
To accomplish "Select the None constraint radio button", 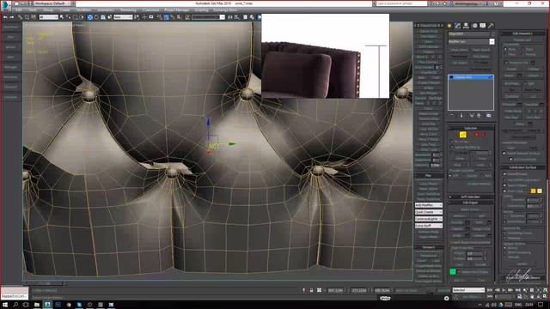I will point(505,50).
